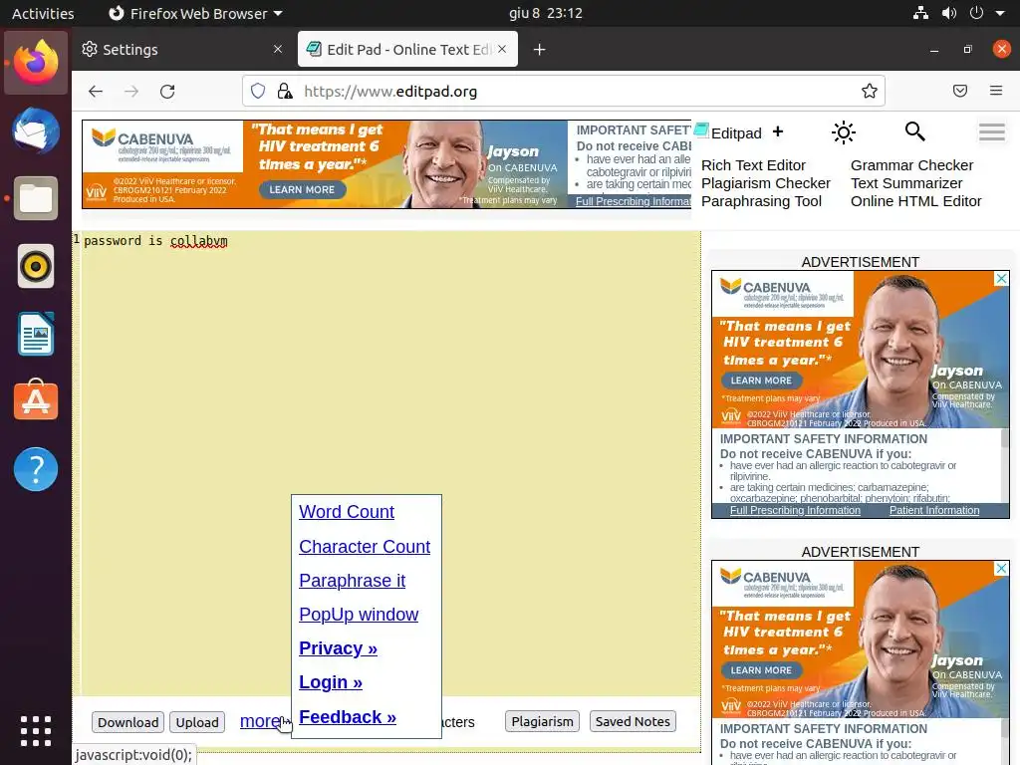Open Text Summarizer link
The height and width of the screenshot is (765, 1020).
pos(906,183)
